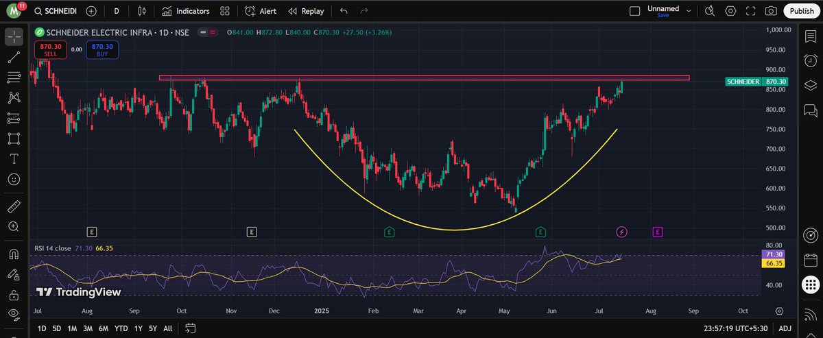Screen dimensions: 823x338
Task: Select the 1M date range
Action: 72,329
